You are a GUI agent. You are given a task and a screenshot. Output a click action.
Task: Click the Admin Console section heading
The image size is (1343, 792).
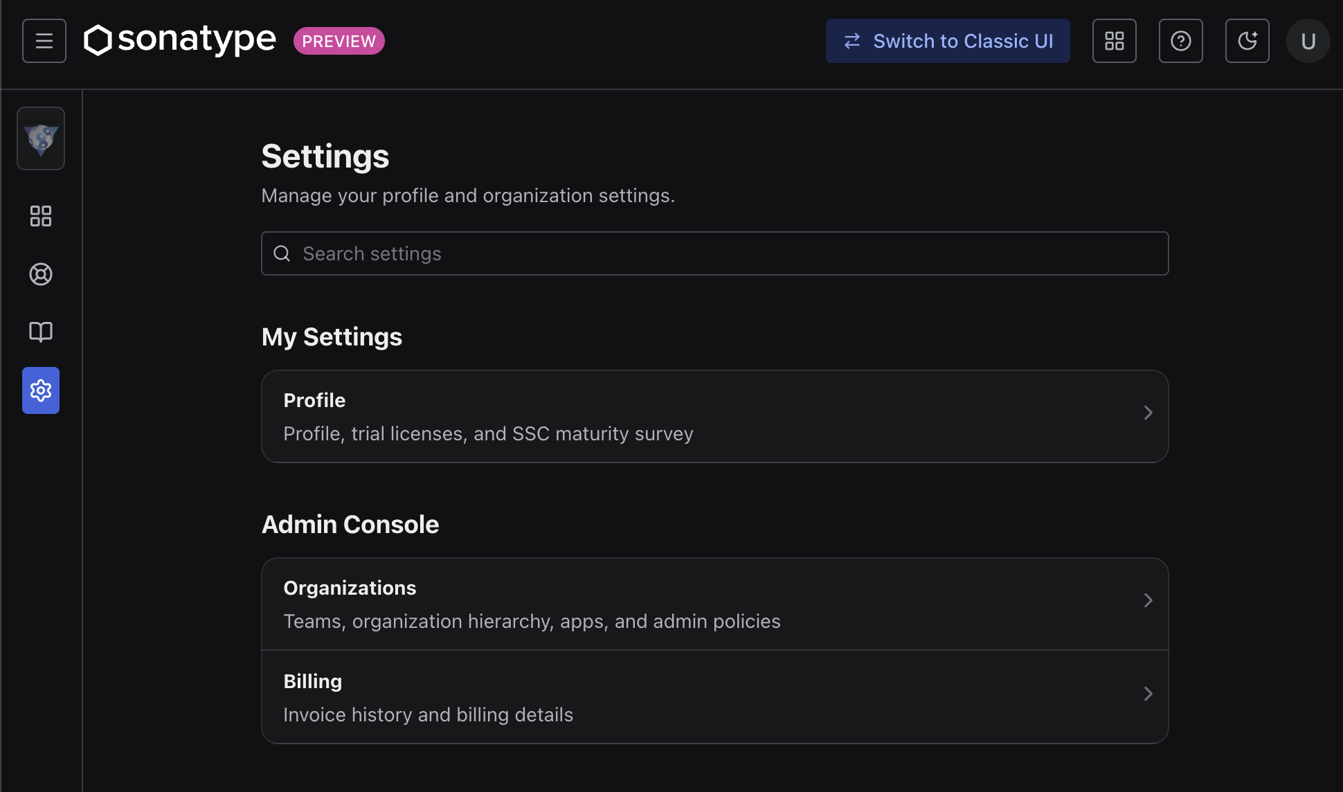[x=350, y=525]
